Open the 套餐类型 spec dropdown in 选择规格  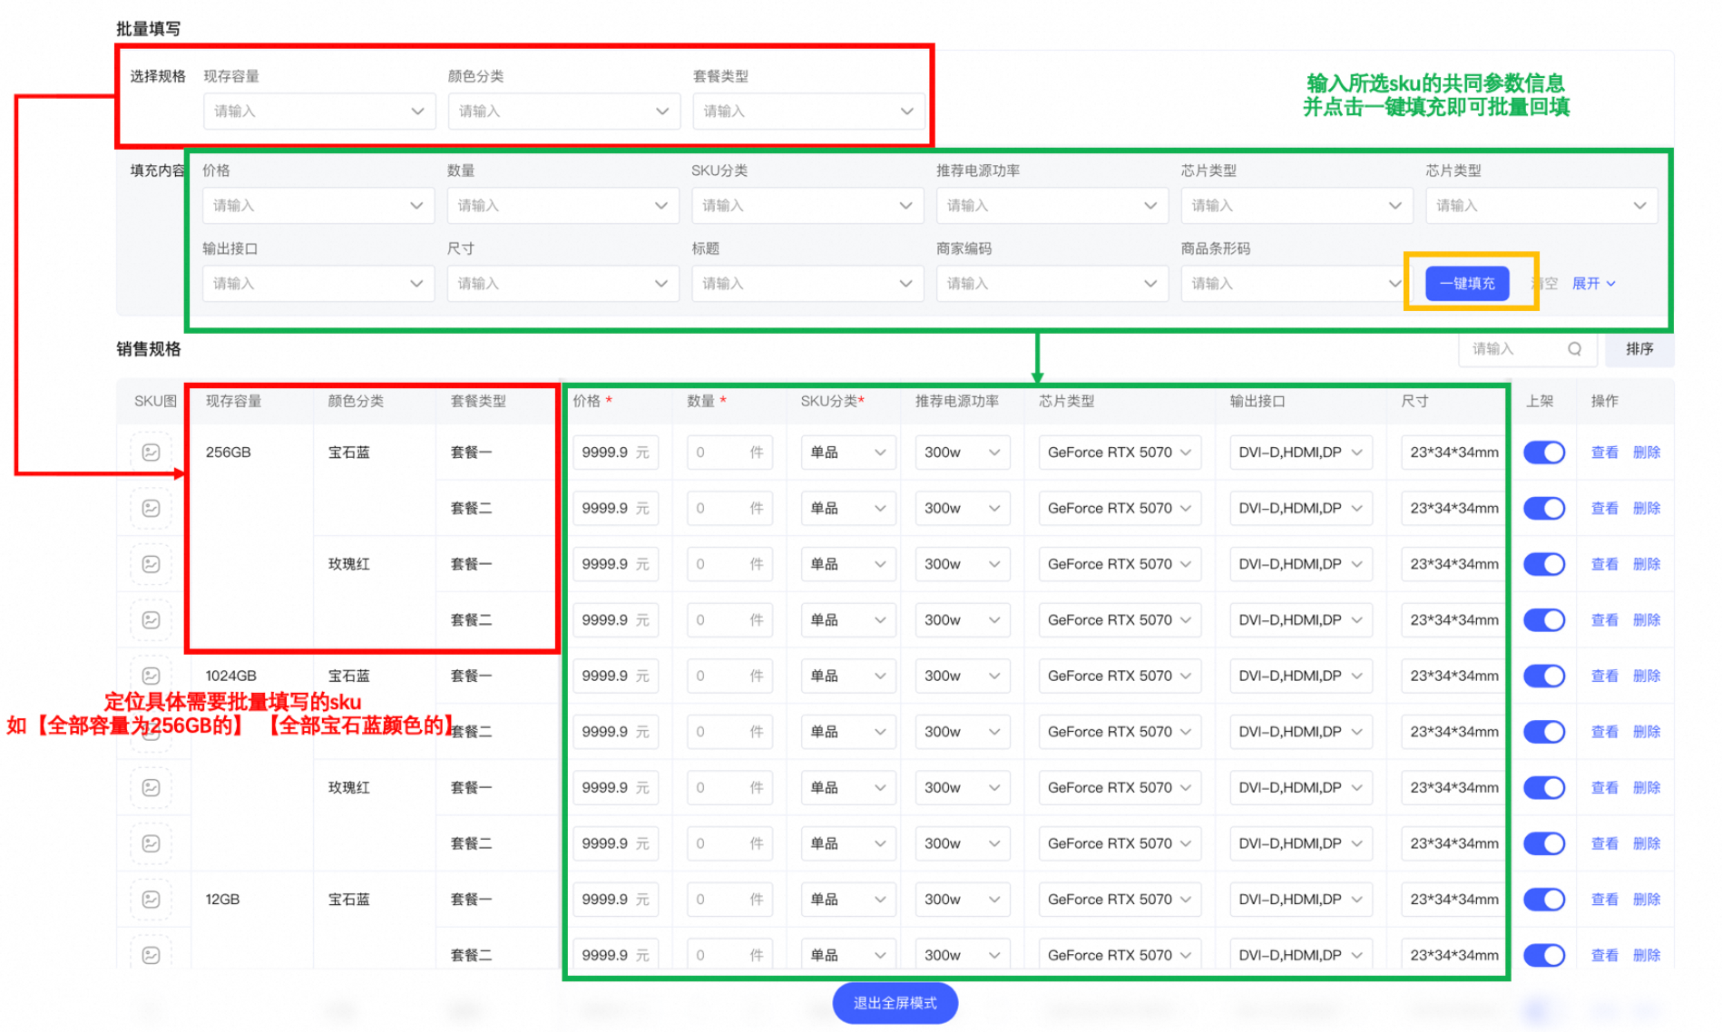(808, 111)
